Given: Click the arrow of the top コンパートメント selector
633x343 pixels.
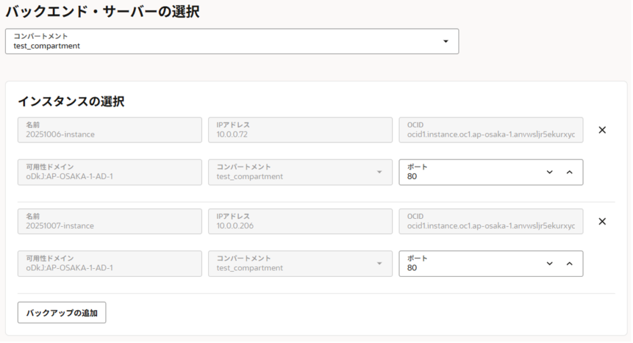Looking at the screenshot, I should [x=446, y=41].
